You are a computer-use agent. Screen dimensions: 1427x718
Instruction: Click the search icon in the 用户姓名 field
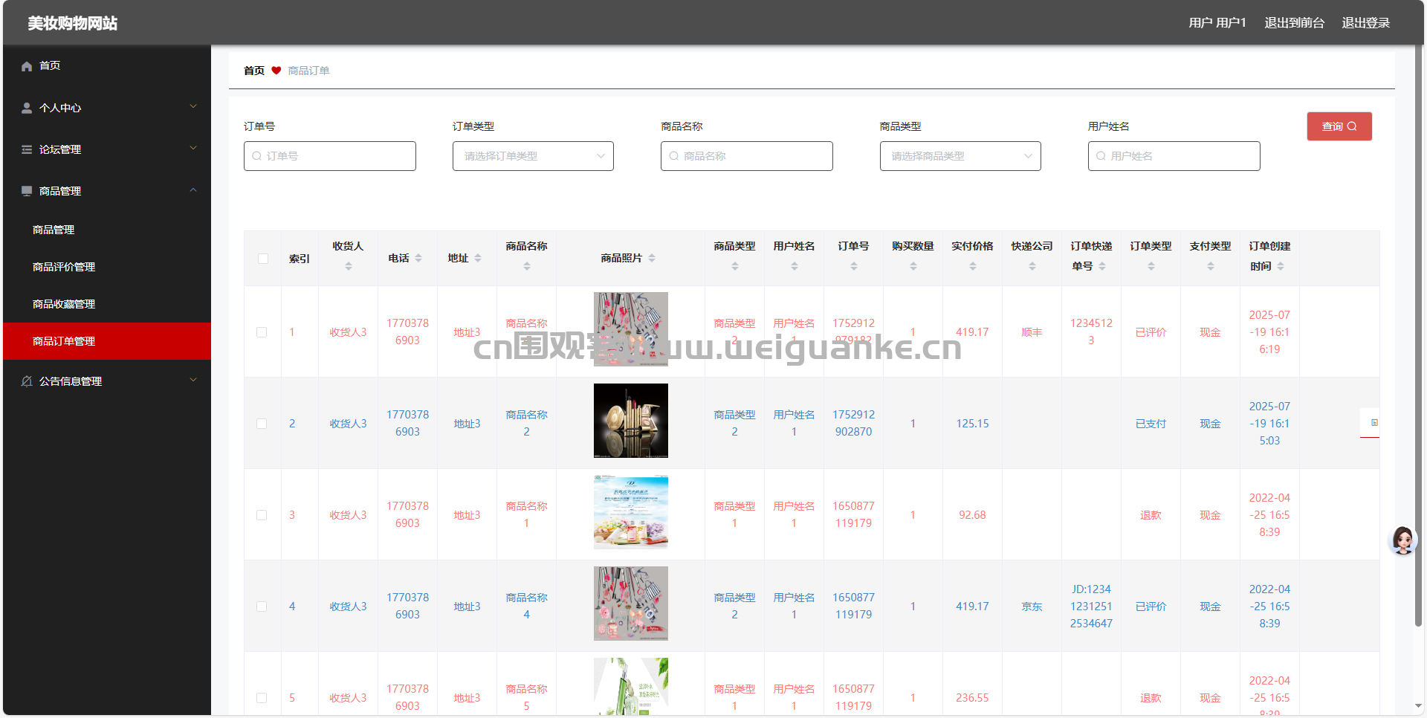point(1101,156)
